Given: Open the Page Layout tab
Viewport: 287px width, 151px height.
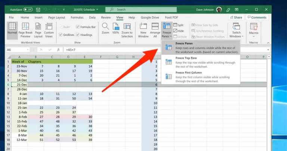Looking at the screenshot, I should point(56,18).
